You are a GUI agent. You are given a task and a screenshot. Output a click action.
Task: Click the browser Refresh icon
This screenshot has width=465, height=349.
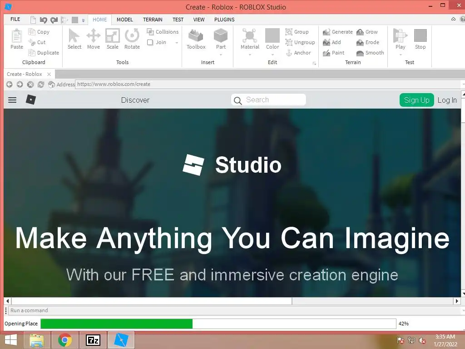(40, 84)
